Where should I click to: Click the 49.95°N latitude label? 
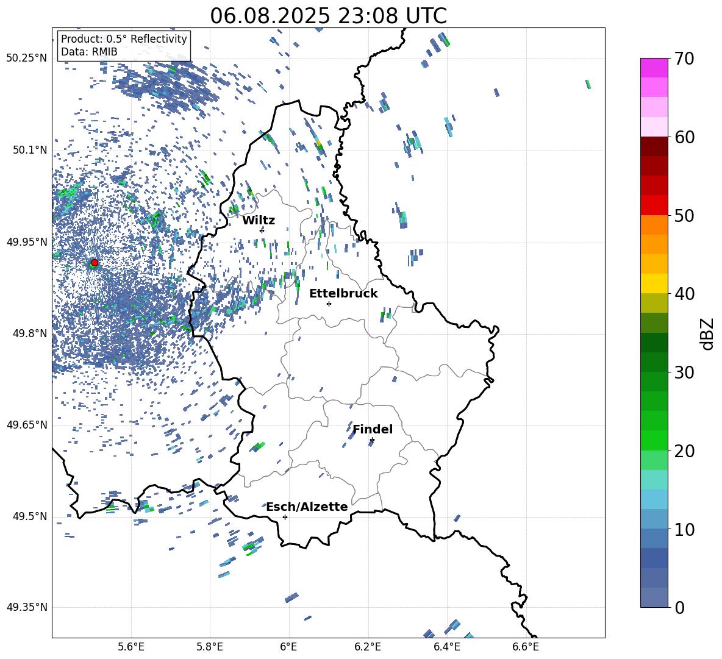tap(27, 241)
